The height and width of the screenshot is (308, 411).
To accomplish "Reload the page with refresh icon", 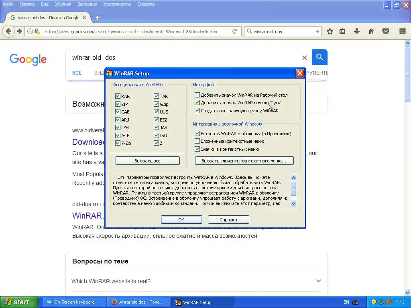I will 234,31.
